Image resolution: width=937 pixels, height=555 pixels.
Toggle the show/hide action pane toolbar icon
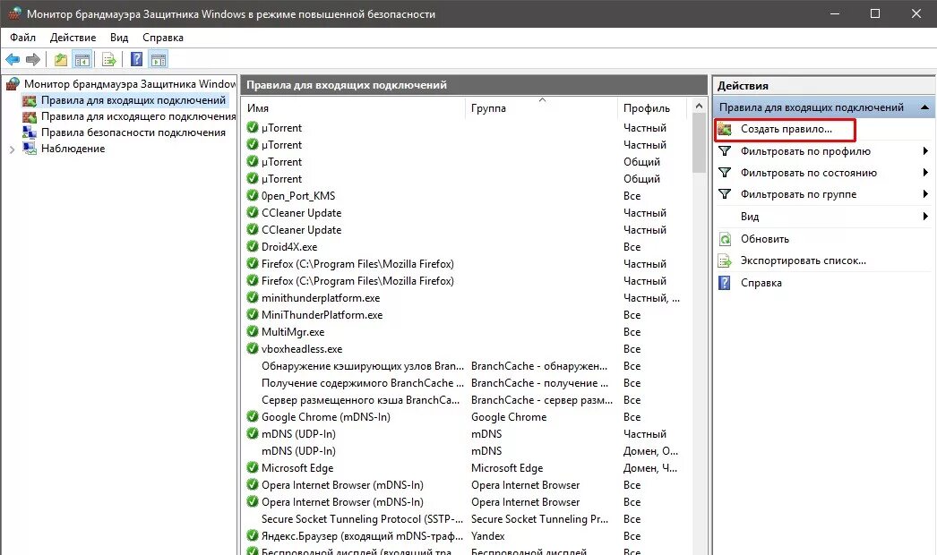tap(159, 59)
